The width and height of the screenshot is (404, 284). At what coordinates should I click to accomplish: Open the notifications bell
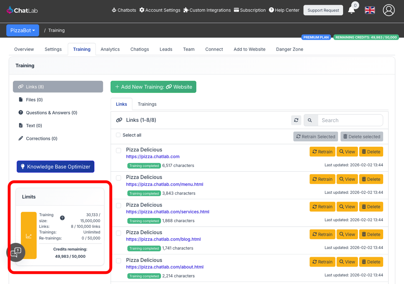click(351, 11)
